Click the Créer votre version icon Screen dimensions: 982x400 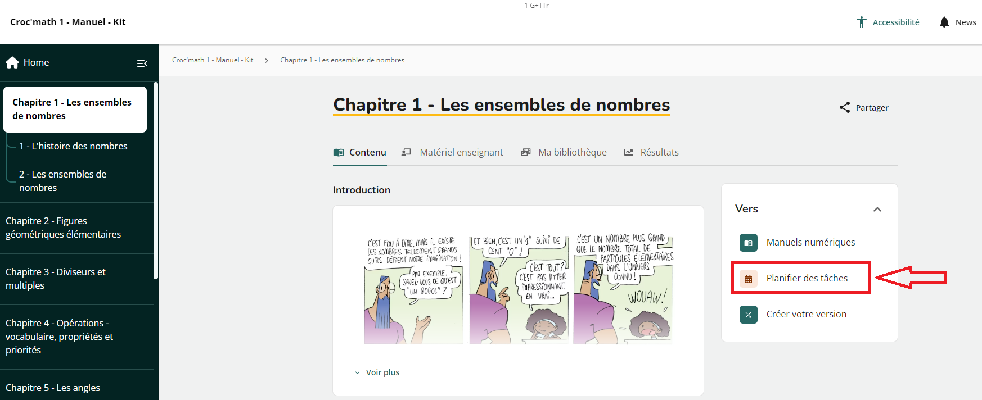click(x=749, y=315)
